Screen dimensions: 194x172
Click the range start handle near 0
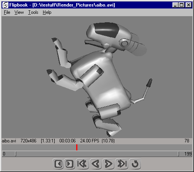pos(15,154)
